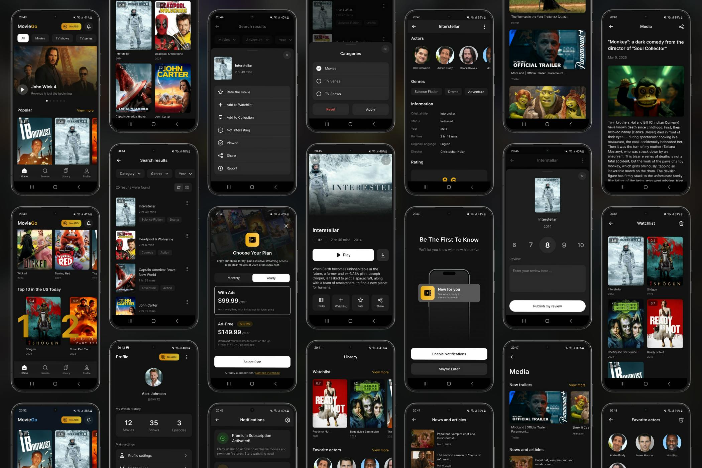The image size is (702, 468).
Task: Open the three-dot menu on Interstellar details
Action: pyautogui.click(x=484, y=26)
